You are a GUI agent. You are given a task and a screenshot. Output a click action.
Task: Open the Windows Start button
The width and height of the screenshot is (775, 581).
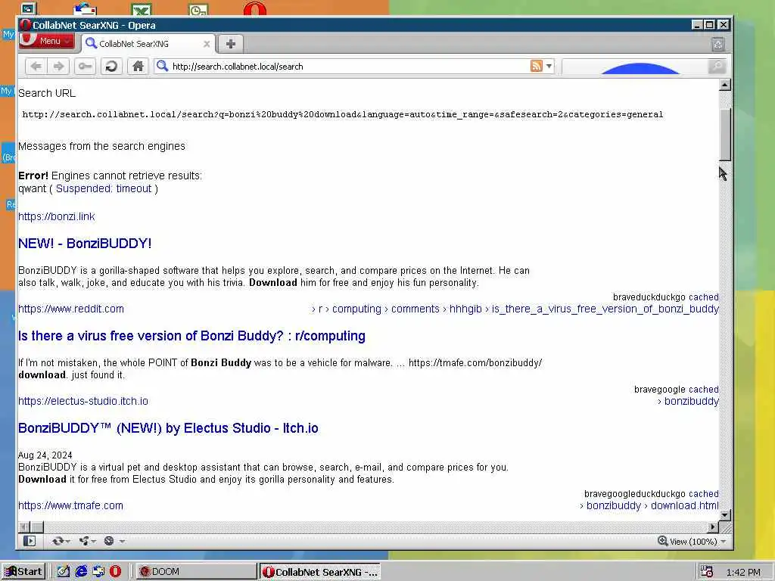pos(23,572)
